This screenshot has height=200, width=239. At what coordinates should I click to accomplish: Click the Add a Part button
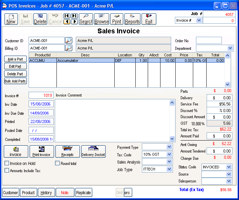click(15, 59)
